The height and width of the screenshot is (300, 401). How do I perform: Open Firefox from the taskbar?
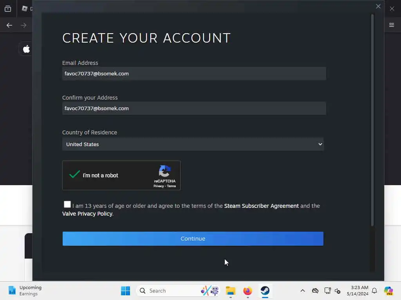point(247,291)
